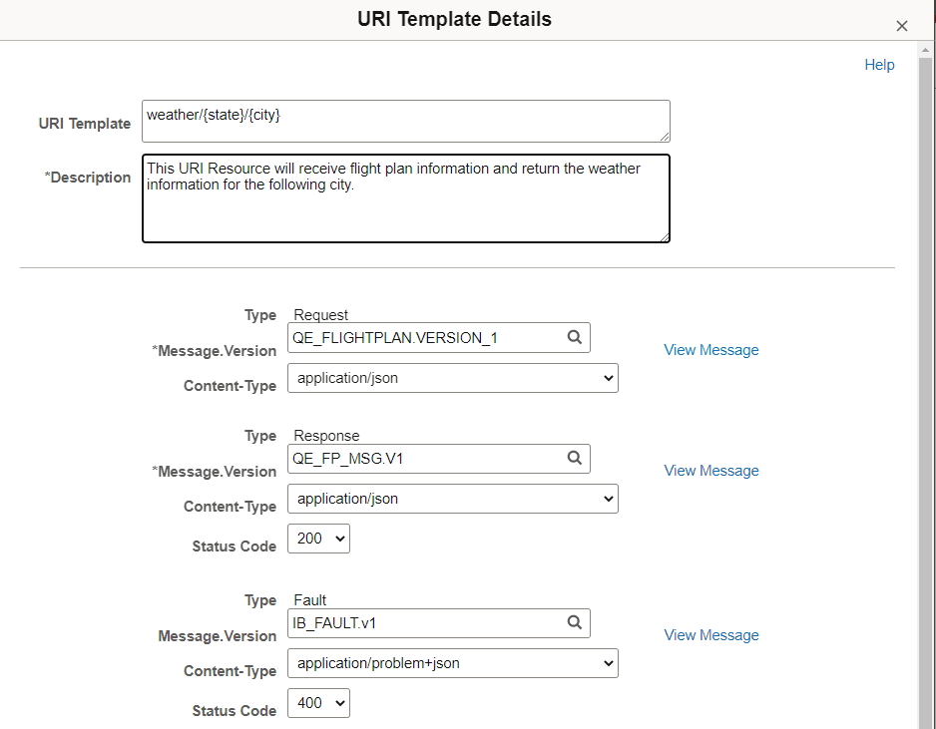The height and width of the screenshot is (729, 936).
Task: Select the QE_FLIGHTPLAN.VERSION_1 input field
Action: pos(419,337)
